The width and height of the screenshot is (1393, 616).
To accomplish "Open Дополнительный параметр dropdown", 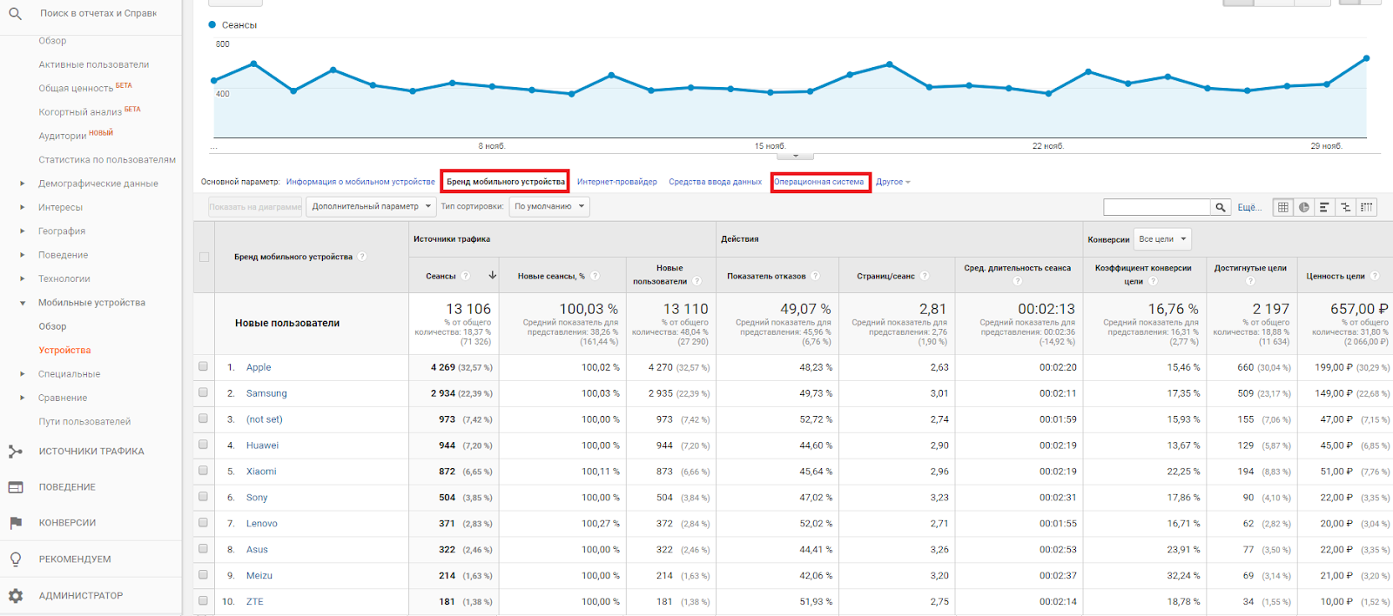I will coord(372,206).
